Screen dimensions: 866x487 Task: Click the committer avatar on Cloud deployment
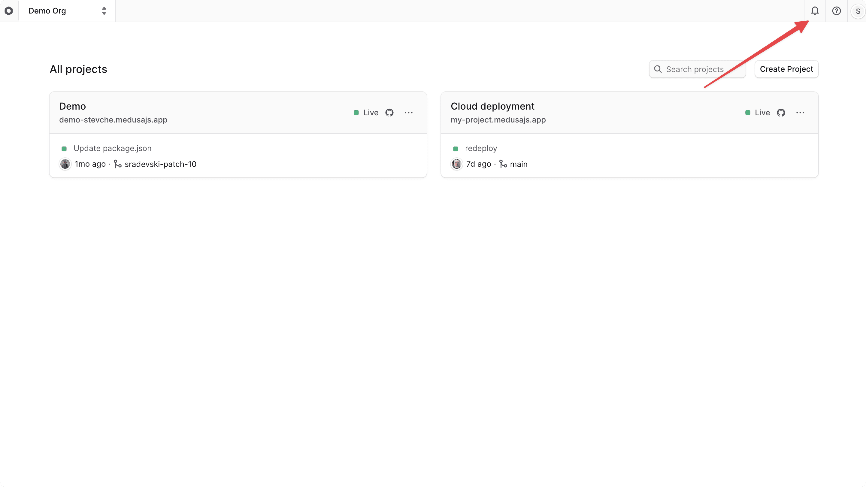456,164
